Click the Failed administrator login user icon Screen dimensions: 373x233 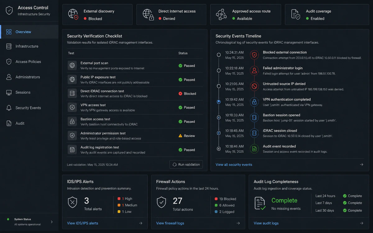254,70
